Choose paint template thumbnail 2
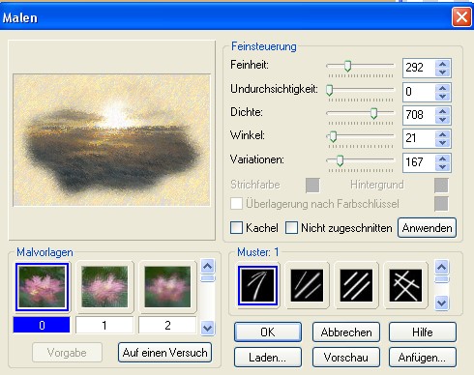The height and width of the screenshot is (375, 474). click(167, 287)
